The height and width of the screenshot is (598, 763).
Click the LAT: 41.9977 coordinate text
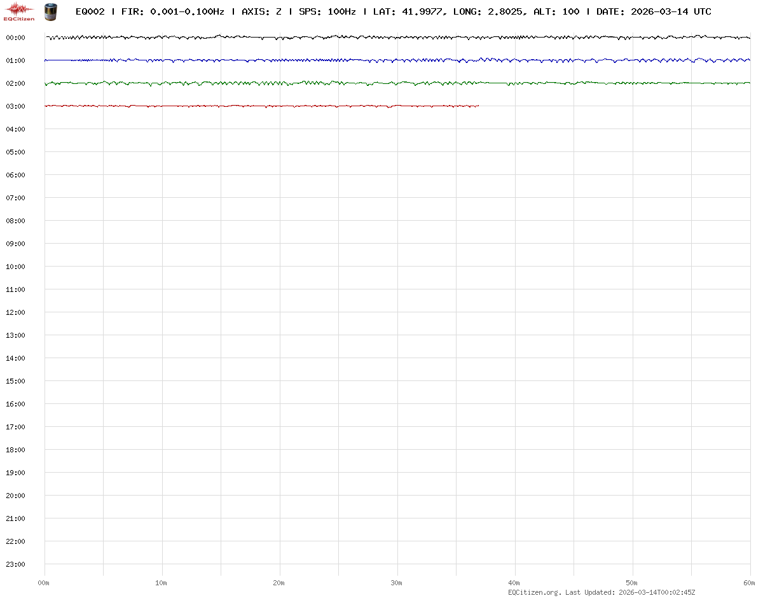point(408,11)
